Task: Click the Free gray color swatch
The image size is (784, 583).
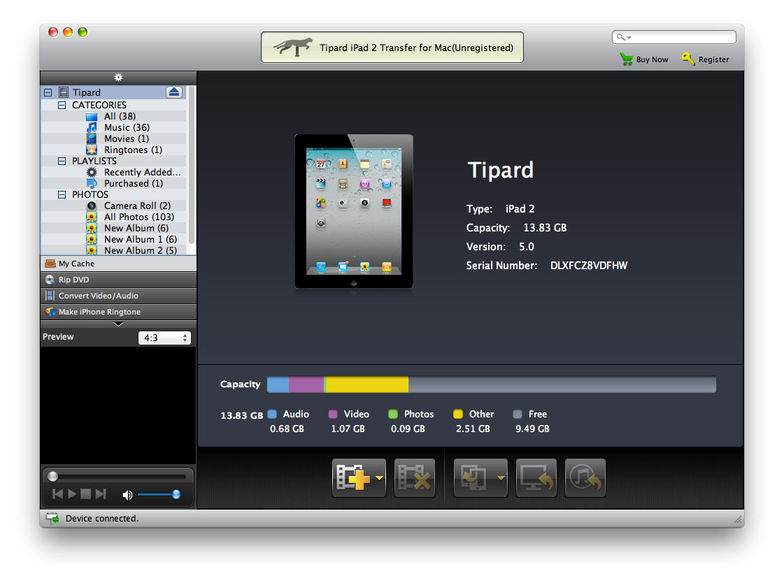Action: point(518,414)
